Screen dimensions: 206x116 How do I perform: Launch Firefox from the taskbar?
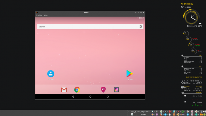[161, 114]
